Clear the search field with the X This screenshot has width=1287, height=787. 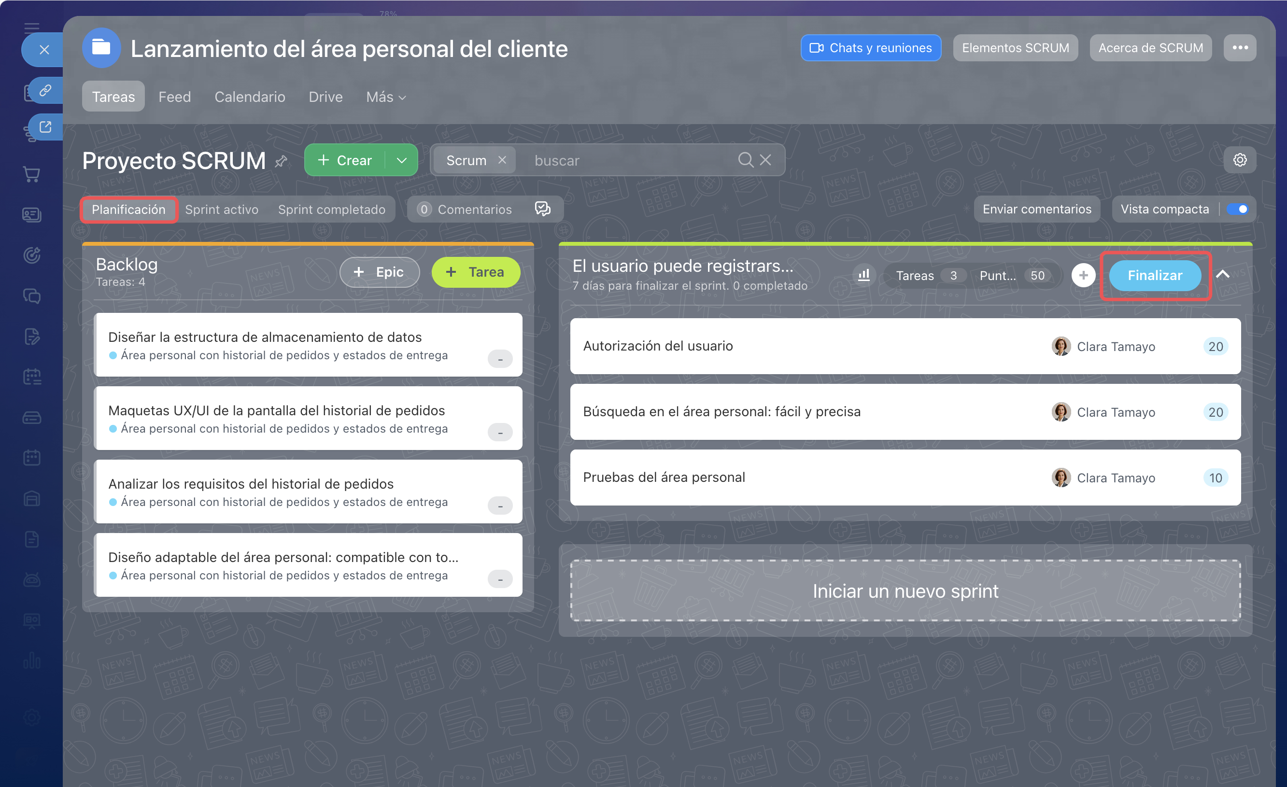pos(765,160)
